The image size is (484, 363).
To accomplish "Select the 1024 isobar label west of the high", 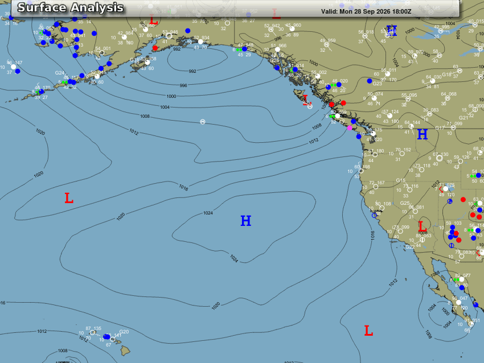I will (208, 213).
